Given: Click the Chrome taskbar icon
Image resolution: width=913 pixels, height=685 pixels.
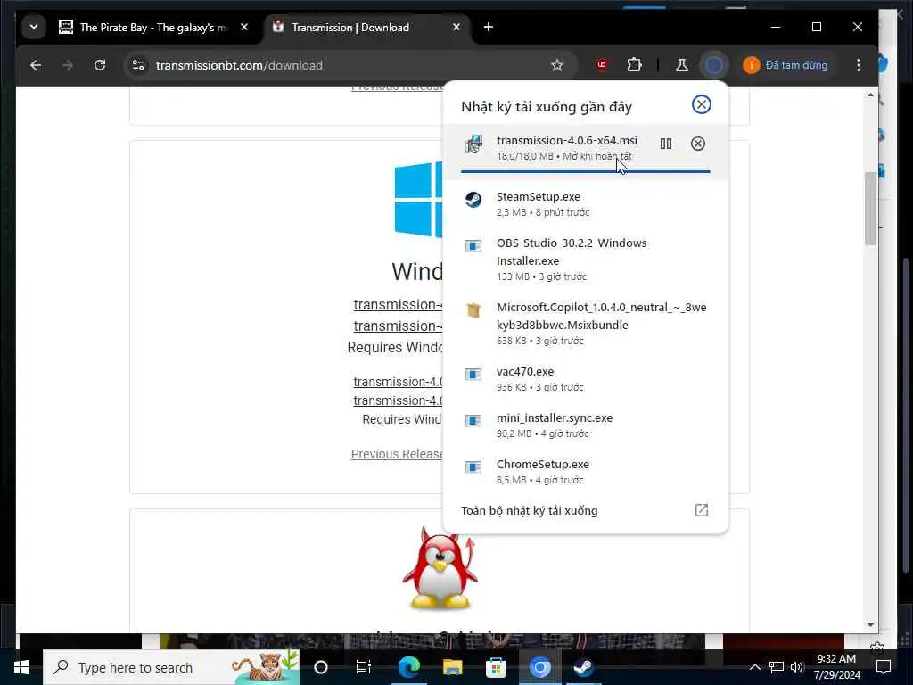Looking at the screenshot, I should click(x=539, y=667).
